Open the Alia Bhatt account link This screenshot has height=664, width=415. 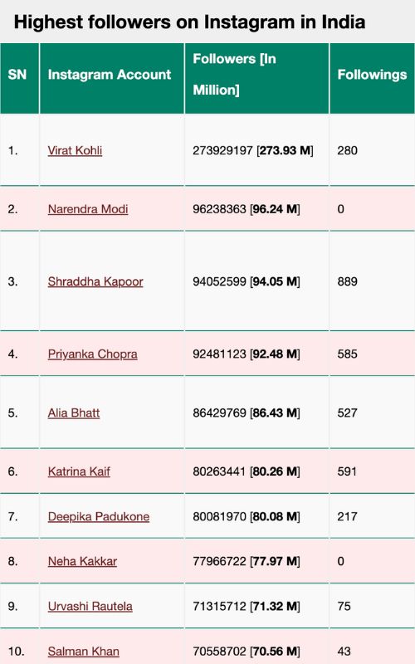pos(74,413)
